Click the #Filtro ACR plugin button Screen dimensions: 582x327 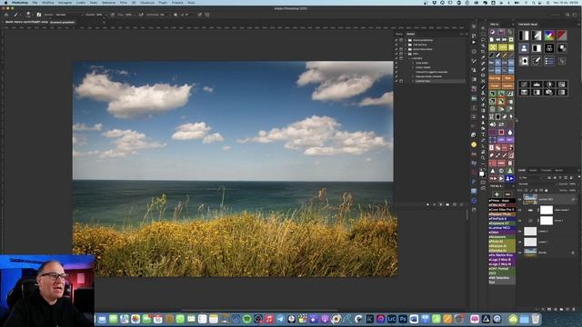point(502,205)
